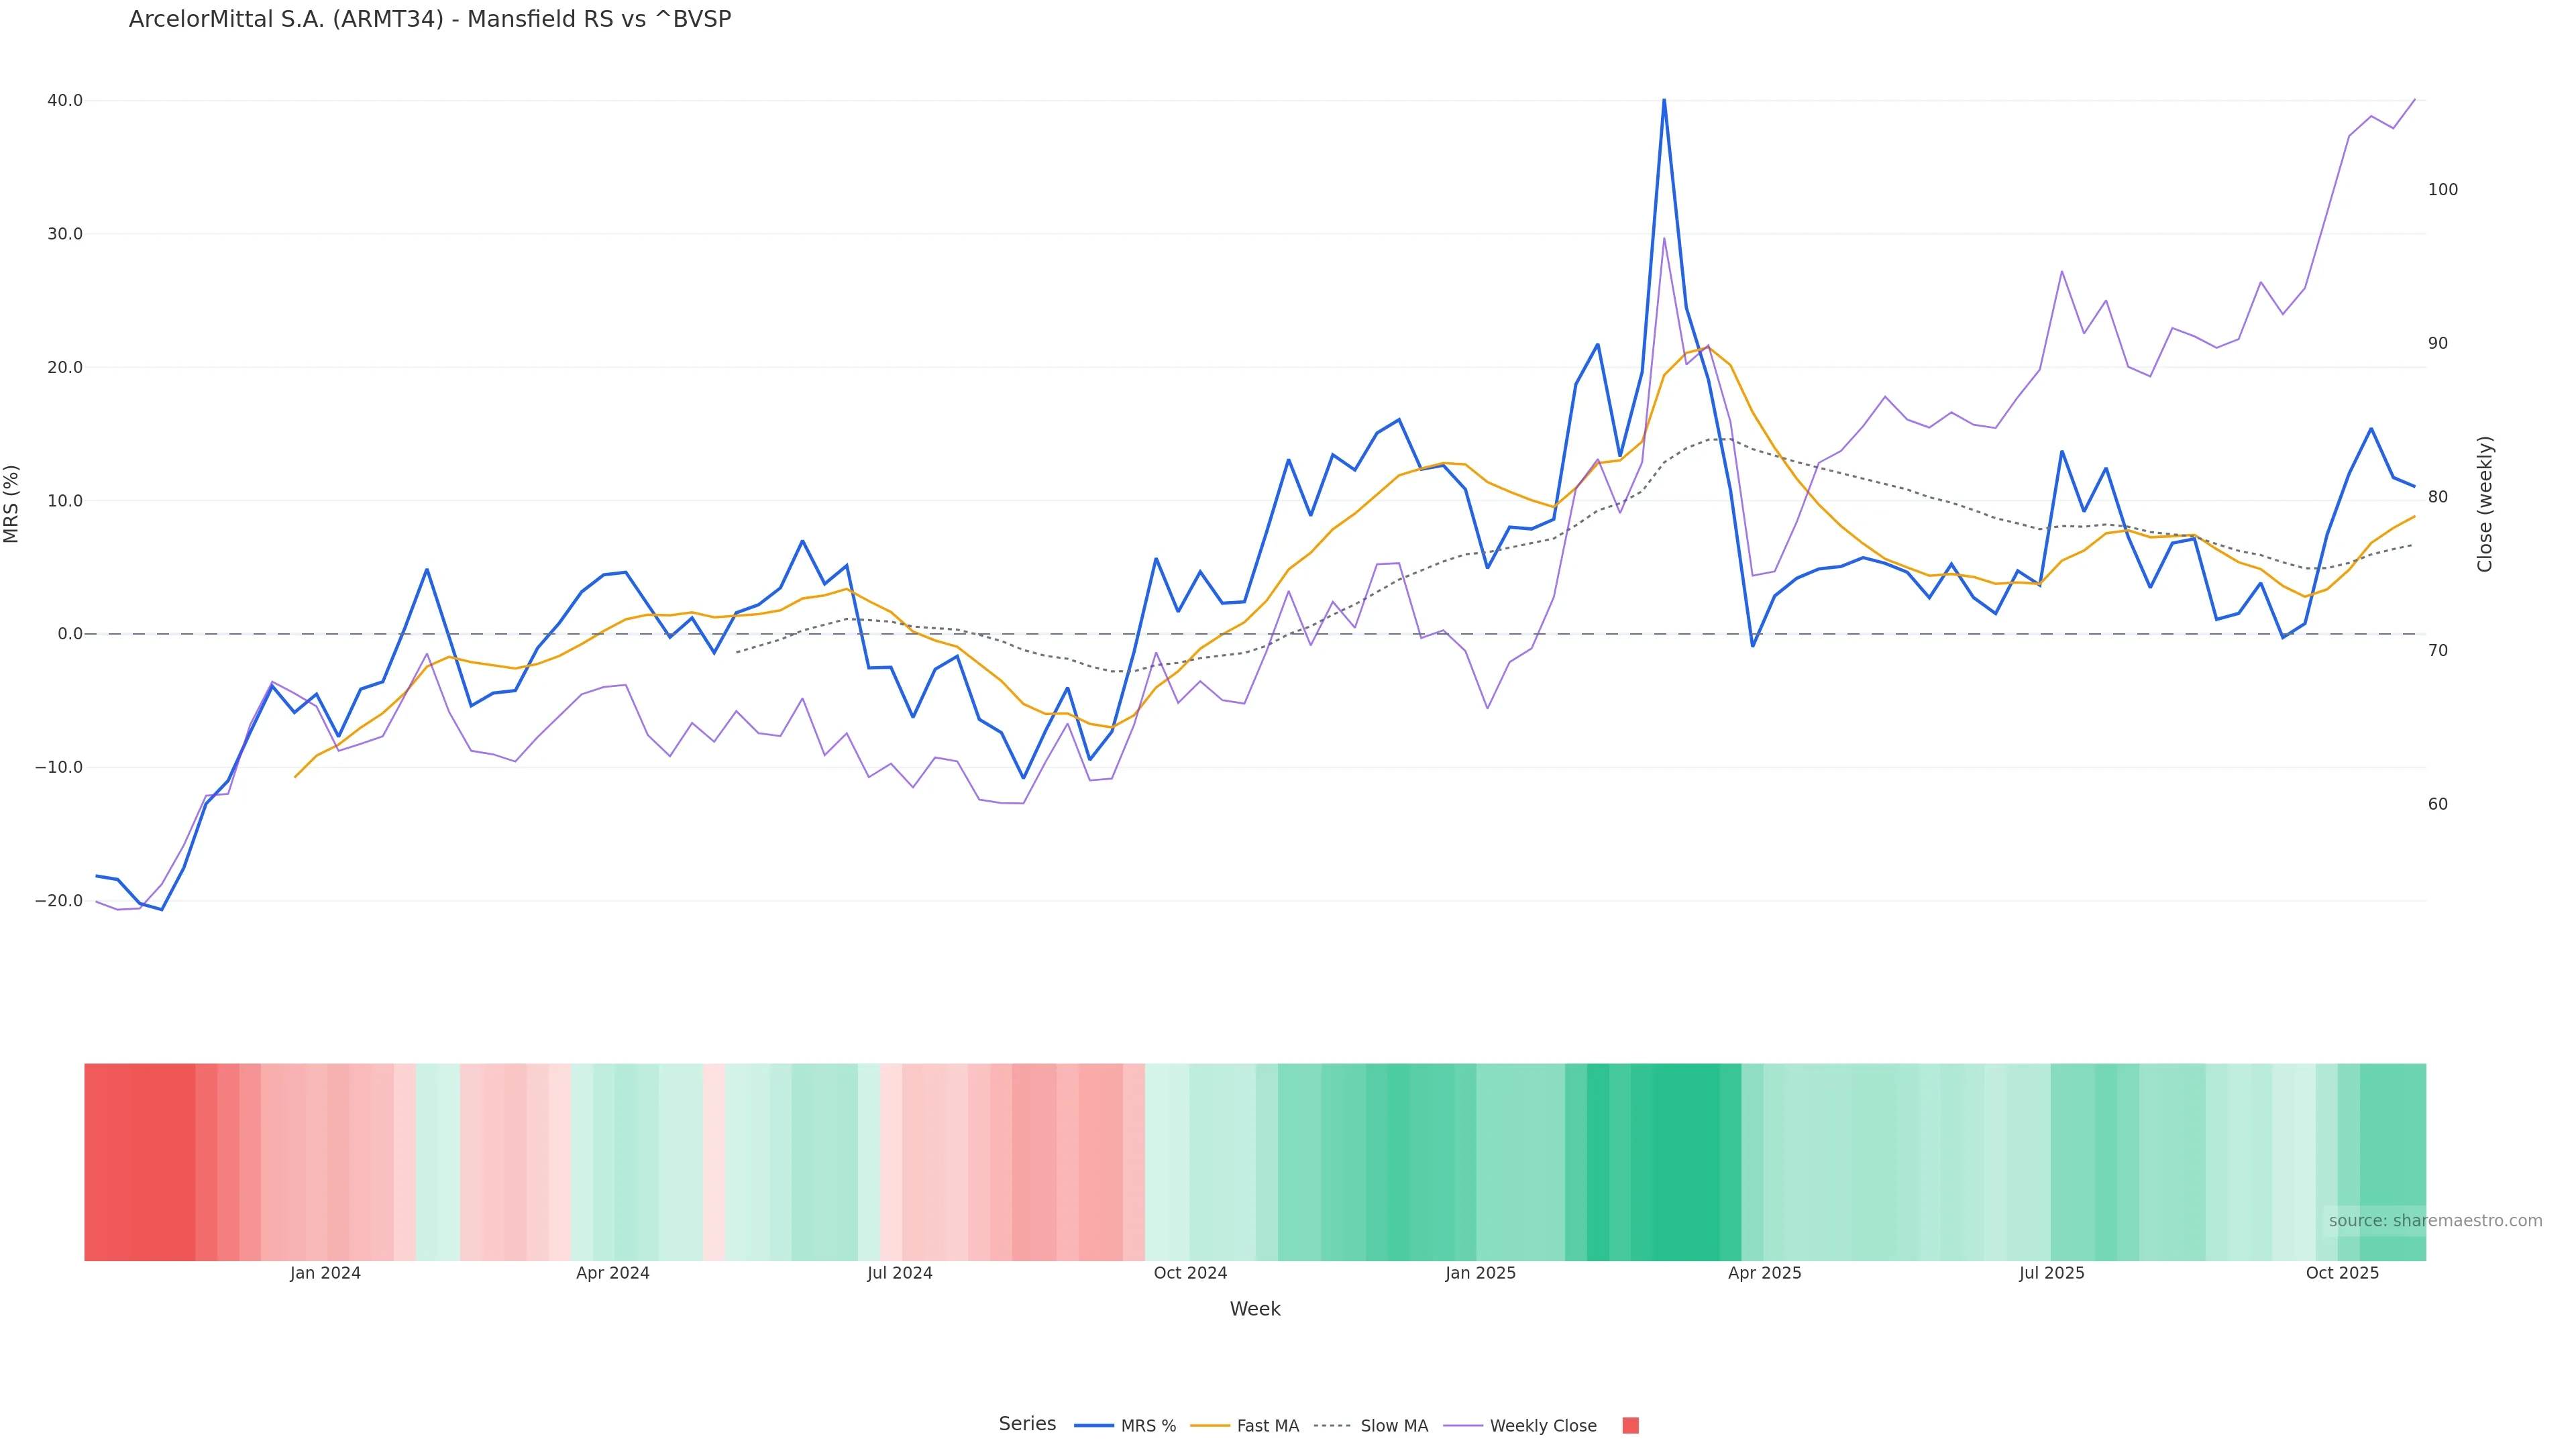Click the sharemaestro.com source text
The height and width of the screenshot is (1449, 2576).
tap(2434, 1221)
